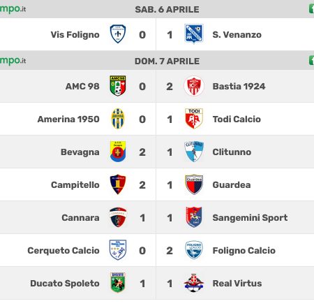
Task: Open the Clitunno team name link
Action: point(232,152)
